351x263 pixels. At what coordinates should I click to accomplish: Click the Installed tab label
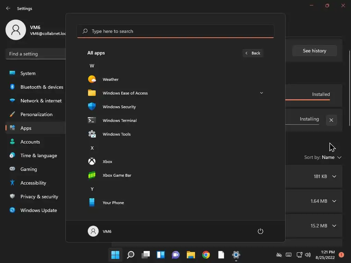click(321, 94)
